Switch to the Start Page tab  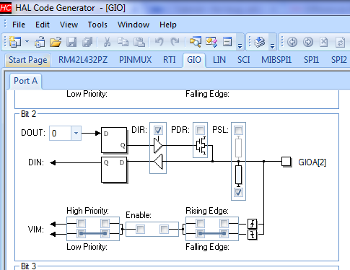click(x=28, y=60)
